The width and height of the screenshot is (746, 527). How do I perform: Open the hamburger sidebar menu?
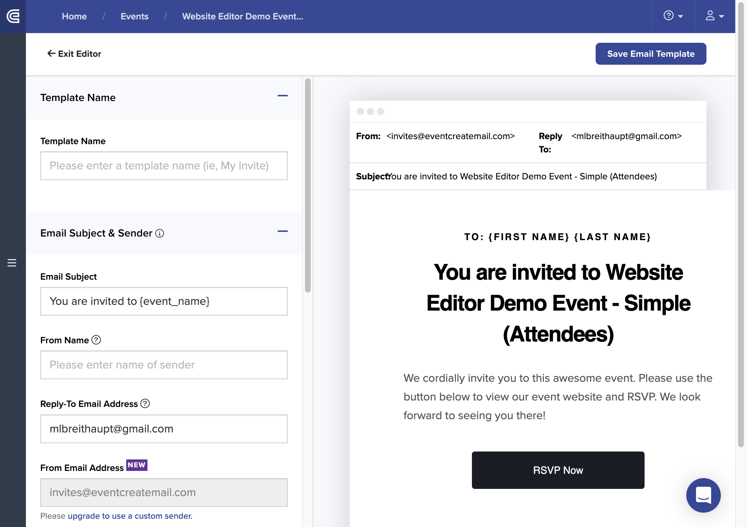(x=12, y=263)
